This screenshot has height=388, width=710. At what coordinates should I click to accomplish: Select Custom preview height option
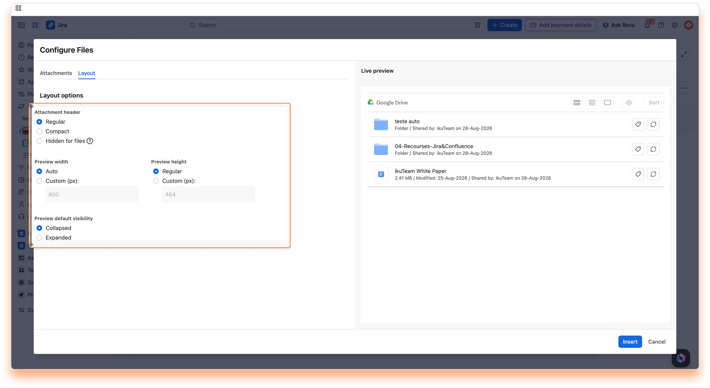156,181
